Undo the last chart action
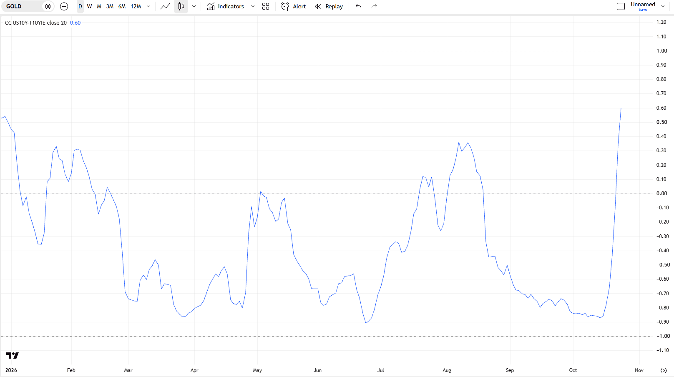Image resolution: width=674 pixels, height=377 pixels. (x=358, y=6)
